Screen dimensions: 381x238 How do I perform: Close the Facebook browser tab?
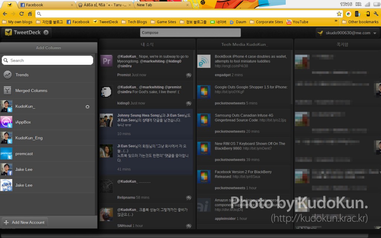(72, 5)
